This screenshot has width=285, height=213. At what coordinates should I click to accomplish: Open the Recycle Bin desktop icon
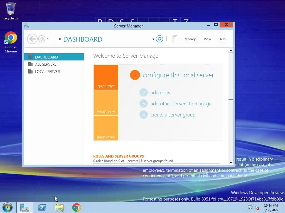point(11,11)
